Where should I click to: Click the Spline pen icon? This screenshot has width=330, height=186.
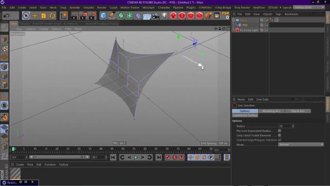coord(112,16)
